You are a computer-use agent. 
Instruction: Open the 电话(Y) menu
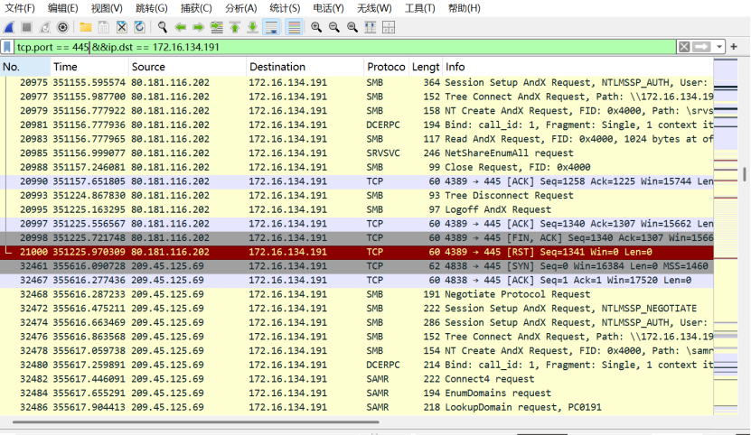pyautogui.click(x=328, y=8)
